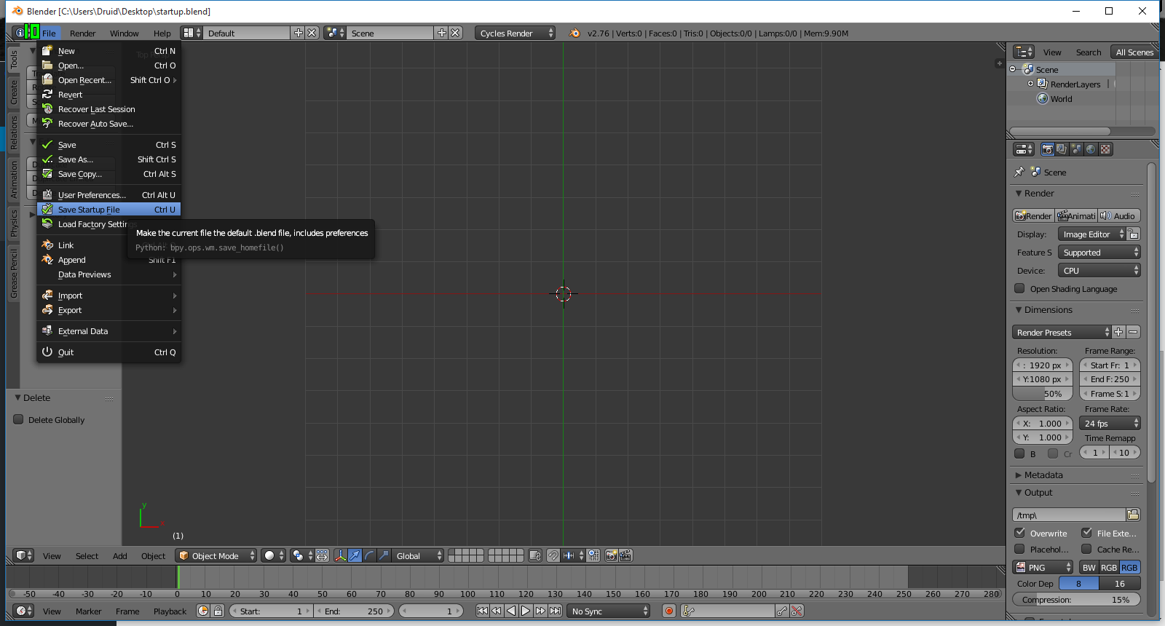Open the World properties tab icon
The width and height of the screenshot is (1165, 626).
[x=1091, y=149]
